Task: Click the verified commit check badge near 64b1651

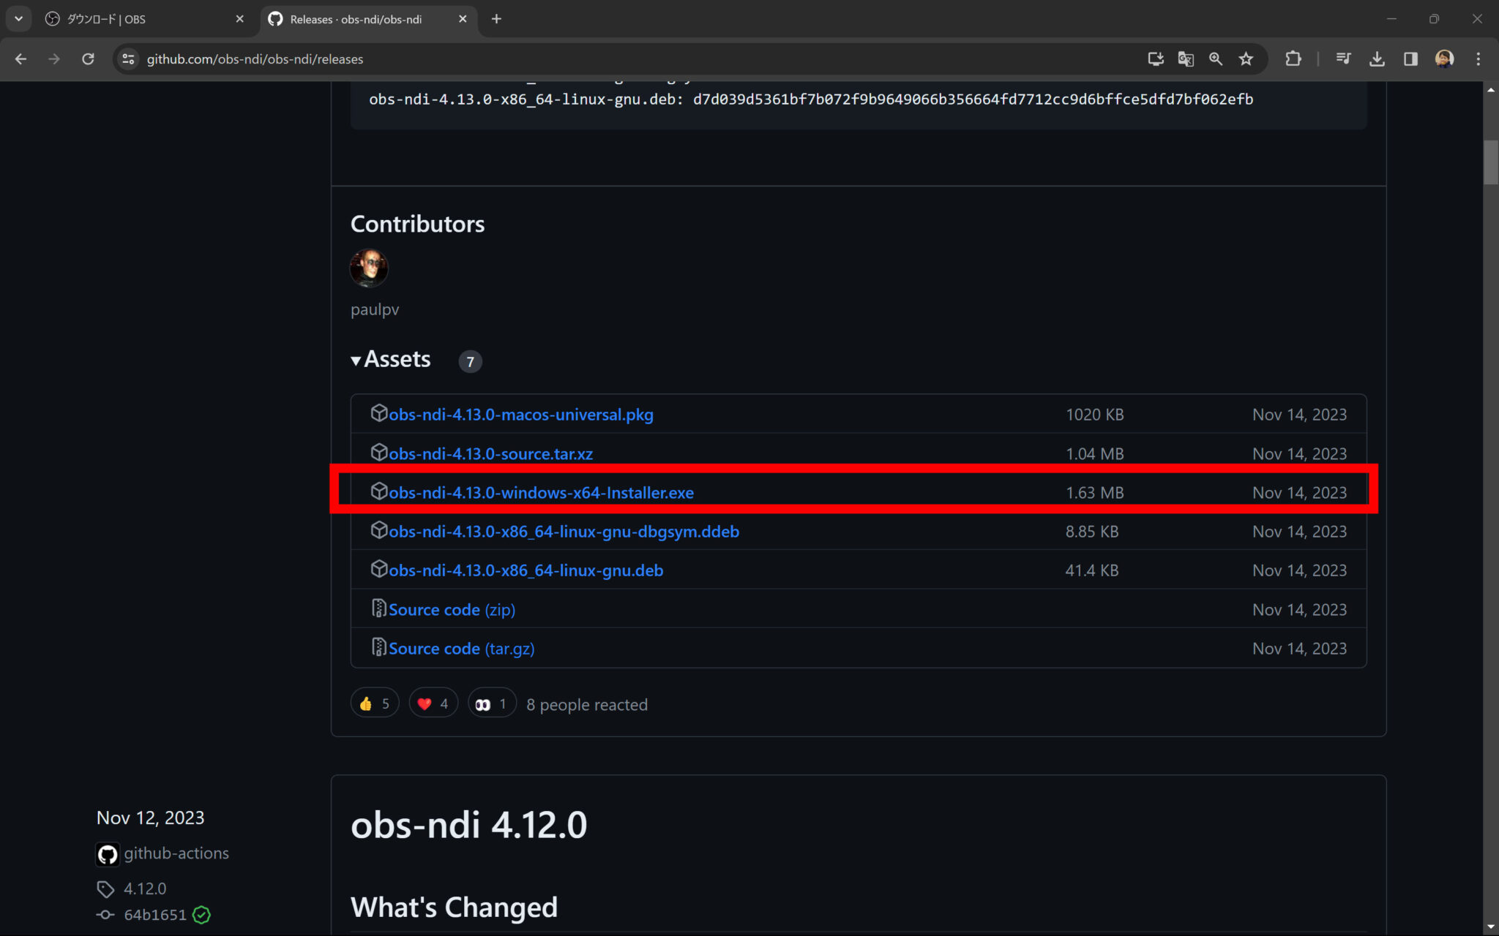Action: 201,915
